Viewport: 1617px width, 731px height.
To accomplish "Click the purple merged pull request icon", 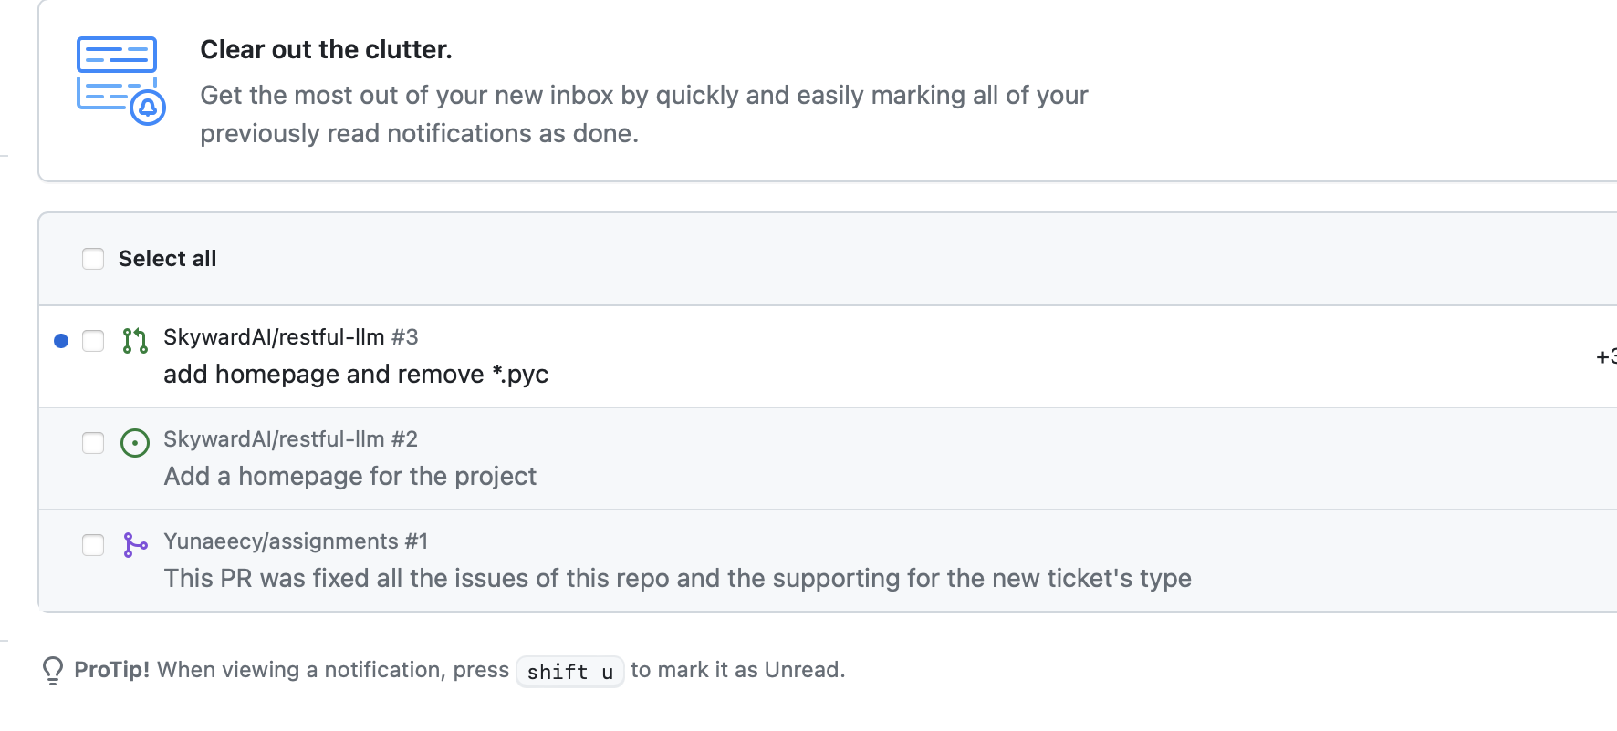I will click(x=135, y=545).
